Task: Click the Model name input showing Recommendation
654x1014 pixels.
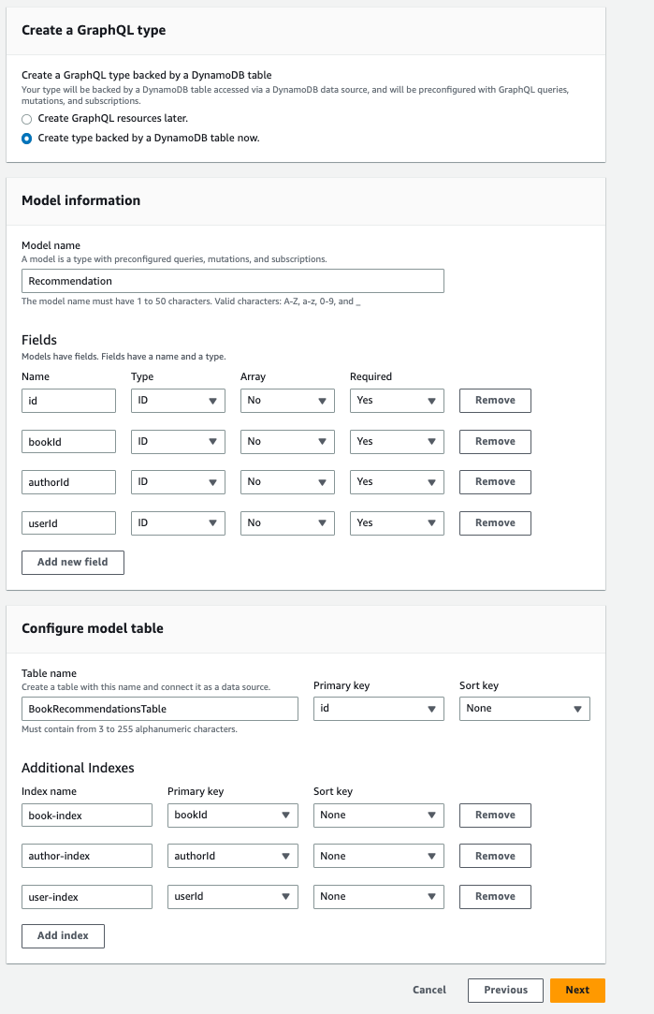Action: coord(232,280)
